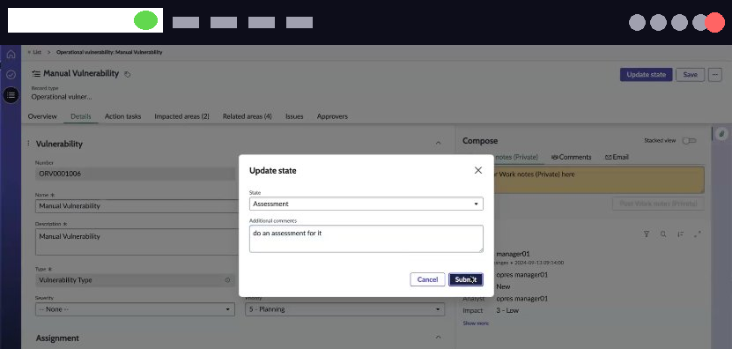Click the breadcrumb Operational vulnerability: Manual Vulnerability

coord(109,52)
